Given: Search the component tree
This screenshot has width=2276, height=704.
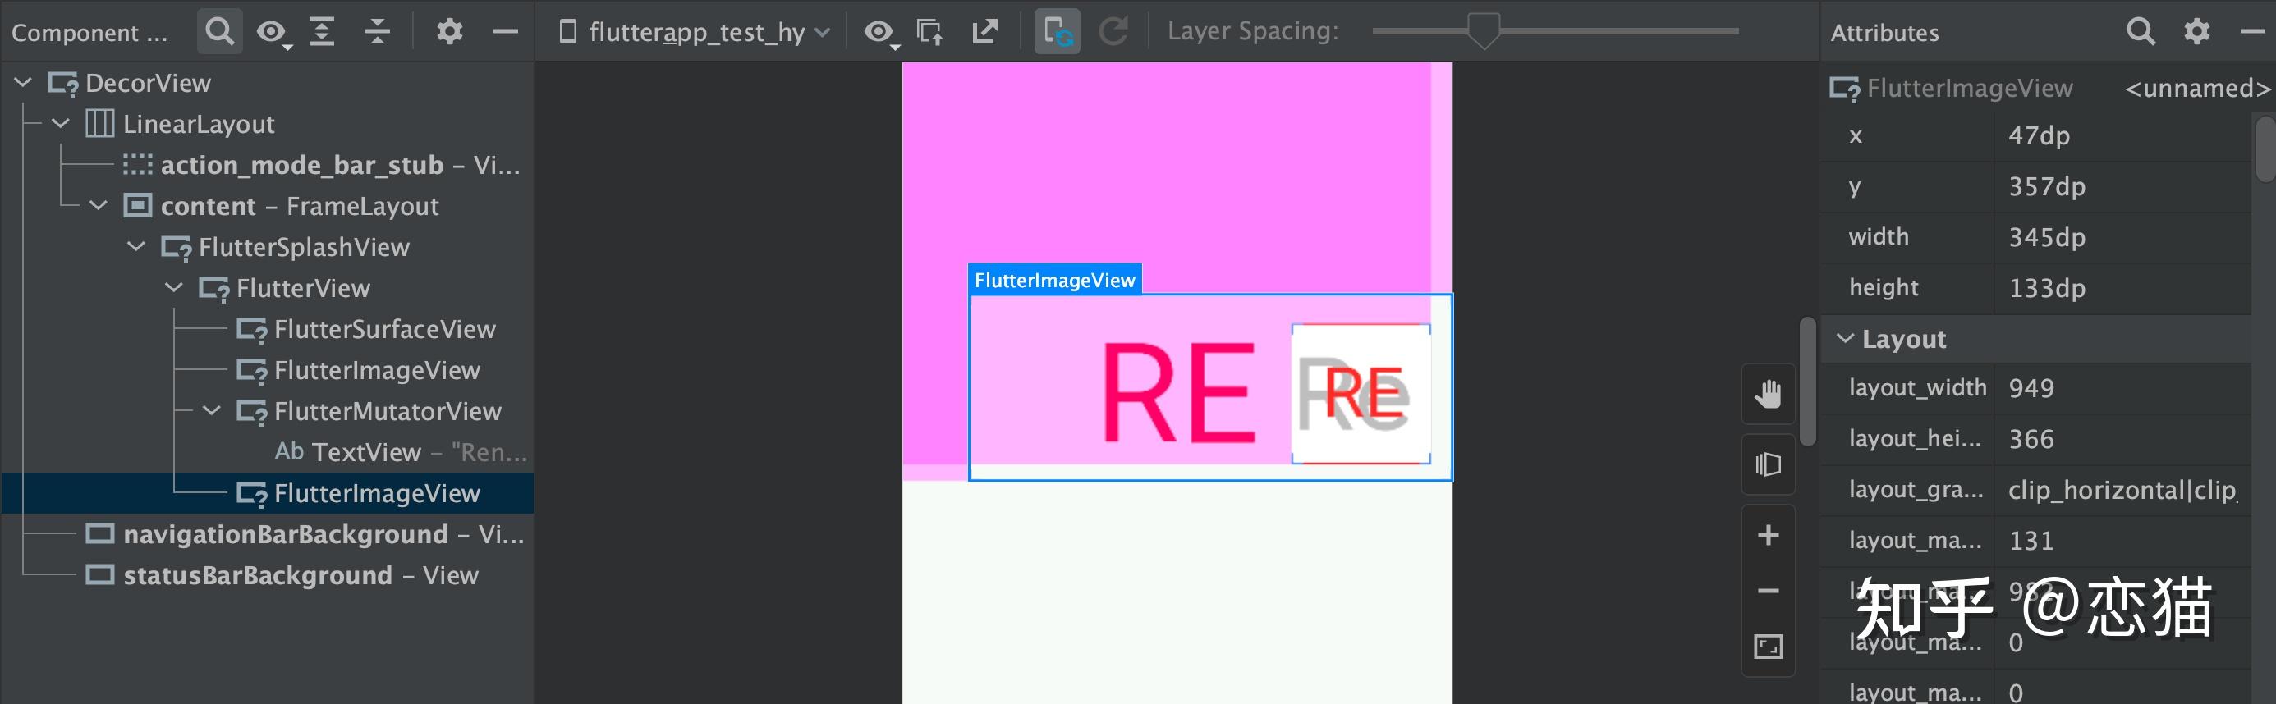Looking at the screenshot, I should 219,32.
